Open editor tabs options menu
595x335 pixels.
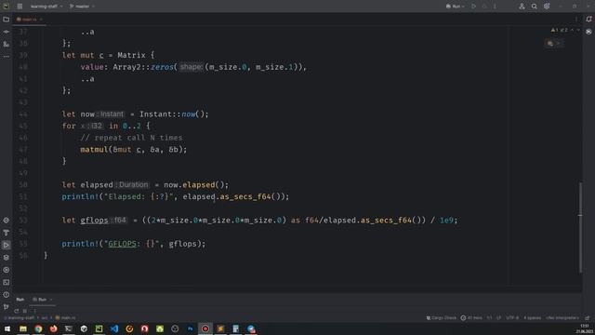point(576,20)
